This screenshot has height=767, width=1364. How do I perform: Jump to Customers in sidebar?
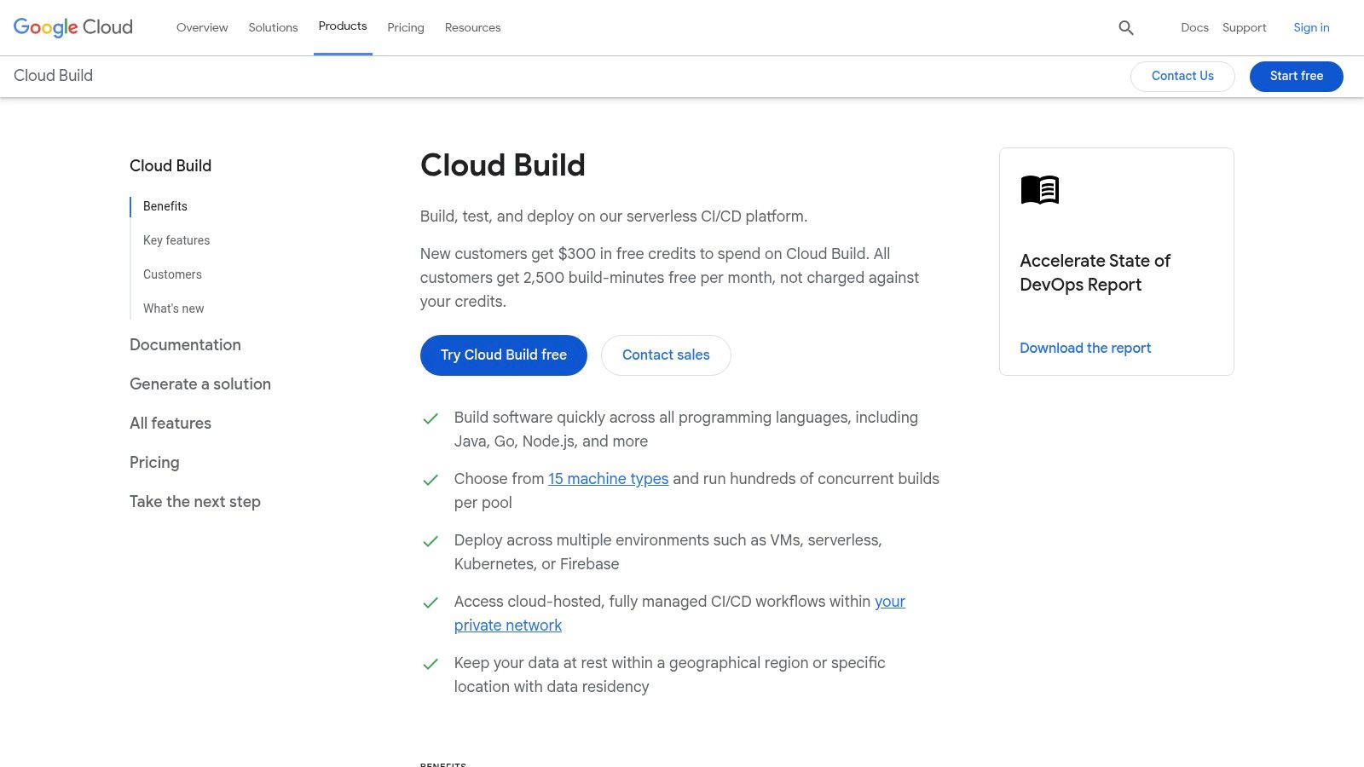coord(172,274)
